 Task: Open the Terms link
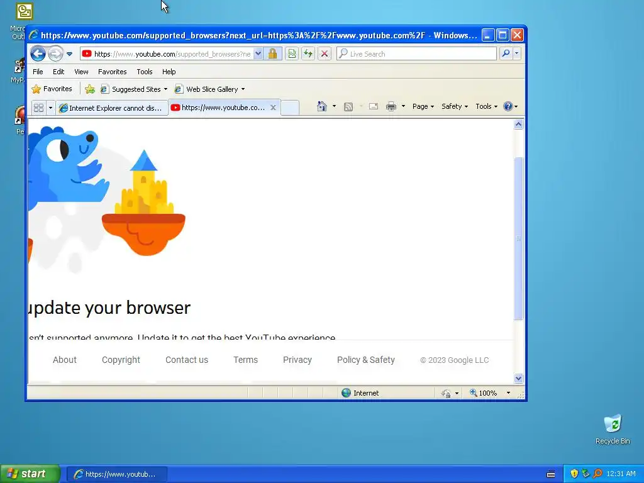pos(246,360)
